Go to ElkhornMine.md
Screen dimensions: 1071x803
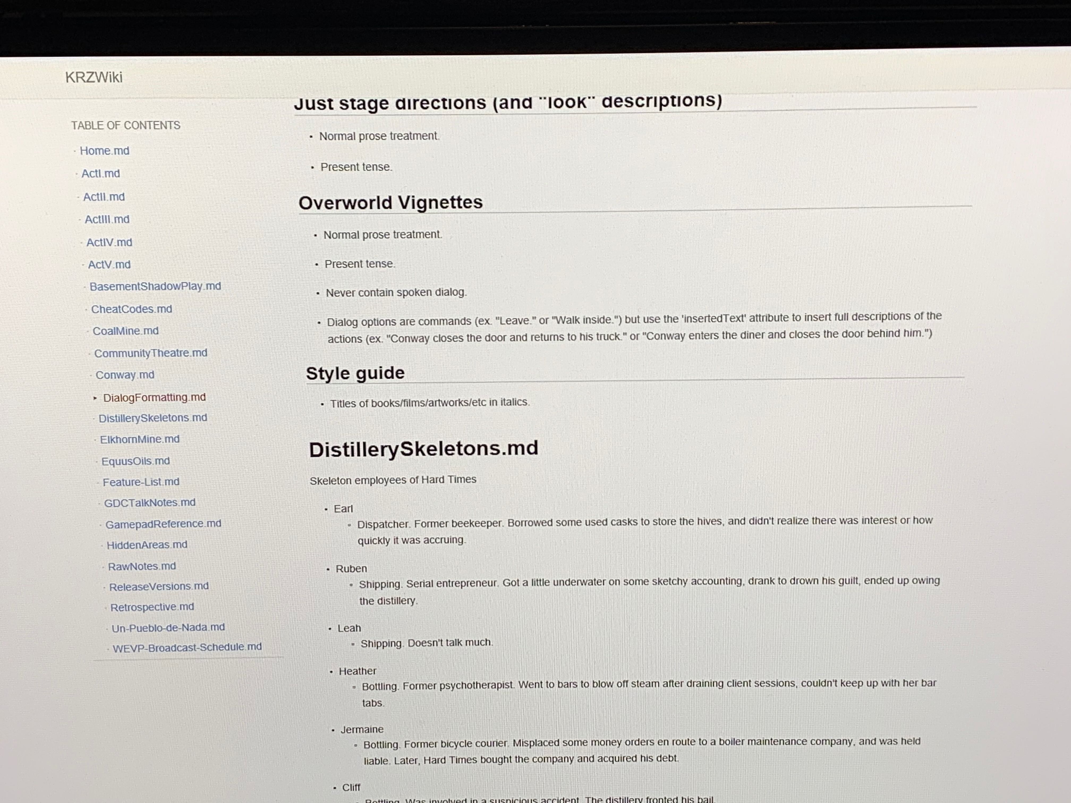click(x=139, y=439)
